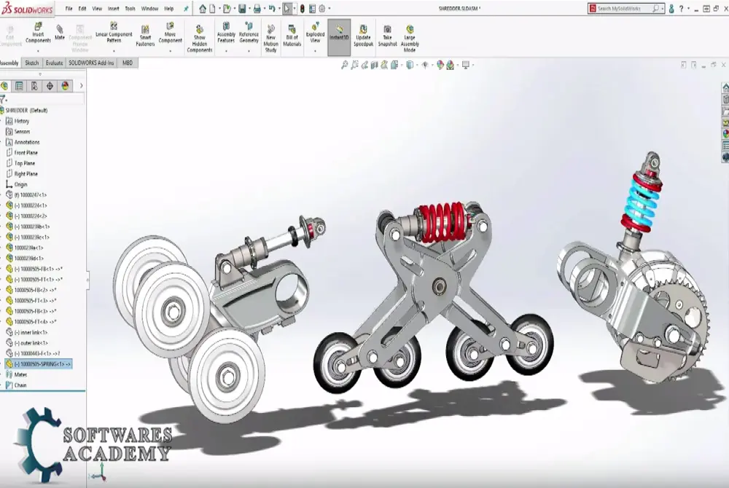Open Bill of Materials
The height and width of the screenshot is (488, 729).
(292, 36)
